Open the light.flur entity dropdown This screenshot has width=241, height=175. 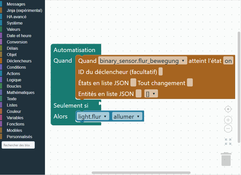(93, 116)
